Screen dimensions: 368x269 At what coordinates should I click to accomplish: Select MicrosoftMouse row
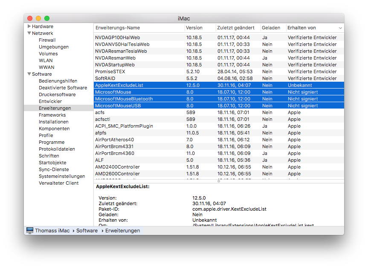click(219, 92)
